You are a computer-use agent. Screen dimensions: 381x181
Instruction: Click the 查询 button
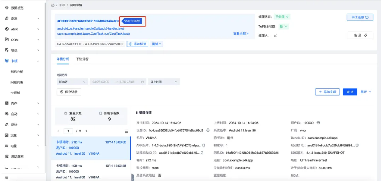pyautogui.click(x=350, y=92)
